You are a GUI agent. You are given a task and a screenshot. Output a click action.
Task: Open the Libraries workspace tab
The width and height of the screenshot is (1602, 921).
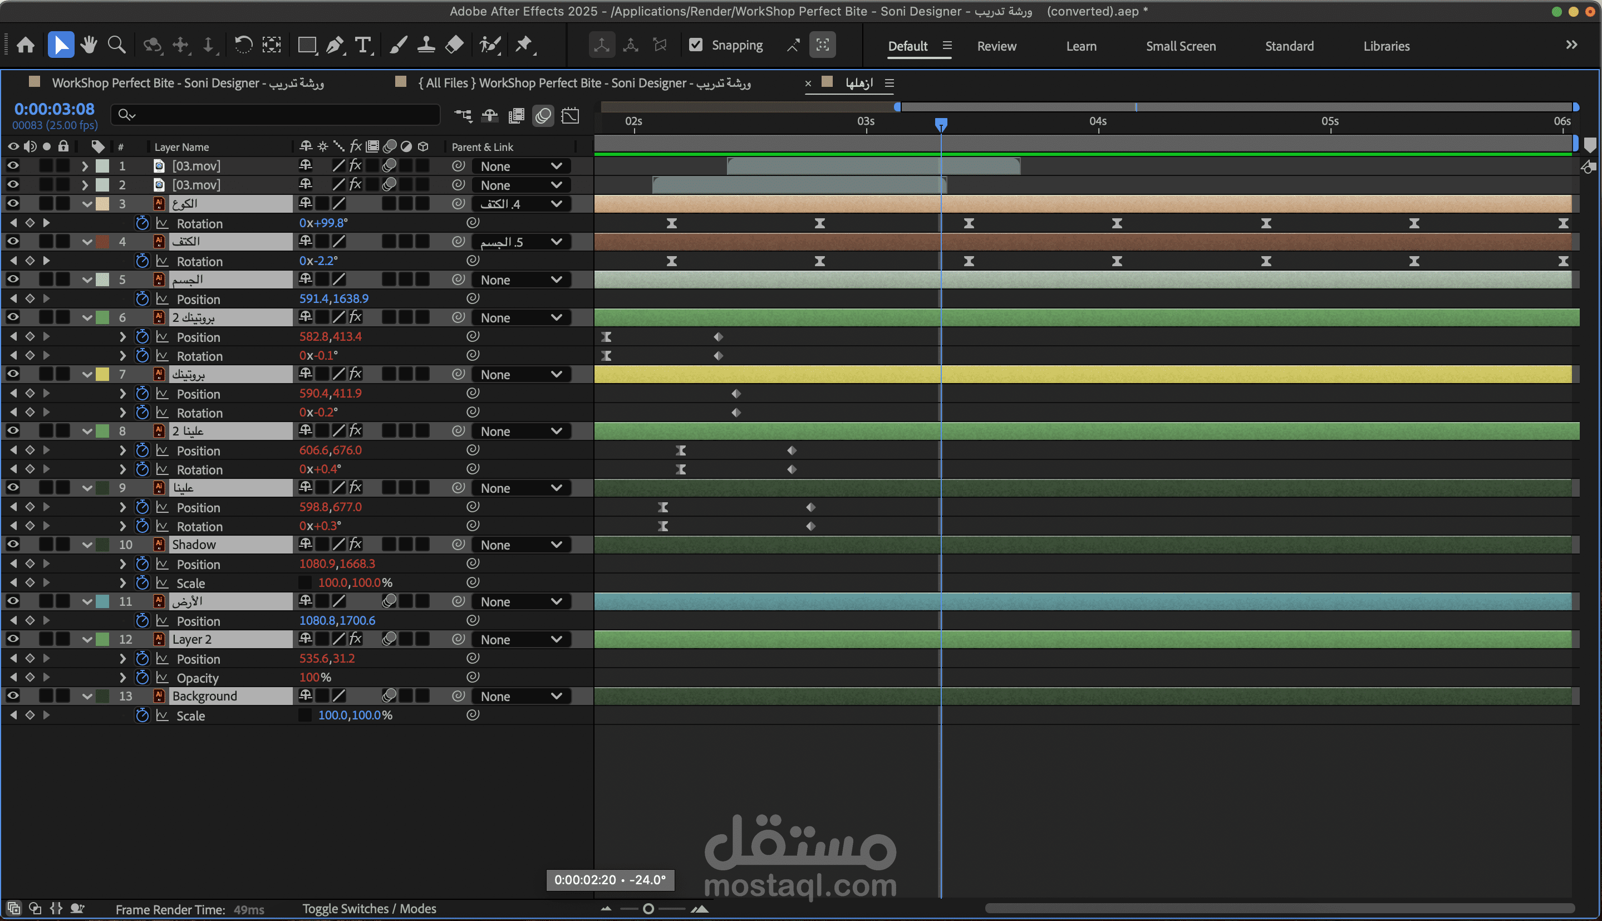tap(1386, 46)
